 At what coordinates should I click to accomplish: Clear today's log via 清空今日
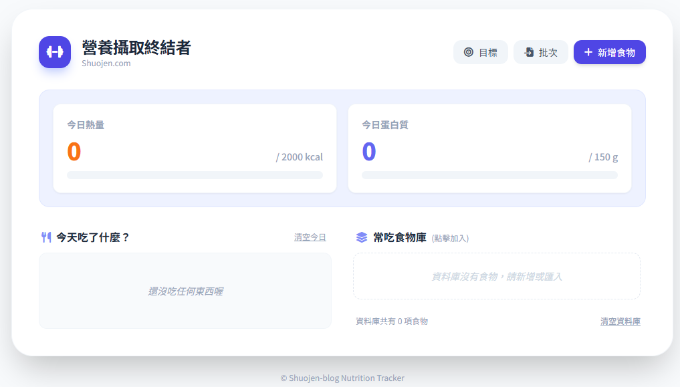click(310, 237)
